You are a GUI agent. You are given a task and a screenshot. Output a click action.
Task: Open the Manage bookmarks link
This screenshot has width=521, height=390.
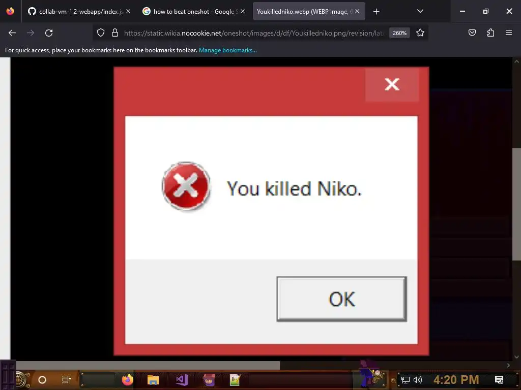tap(227, 50)
